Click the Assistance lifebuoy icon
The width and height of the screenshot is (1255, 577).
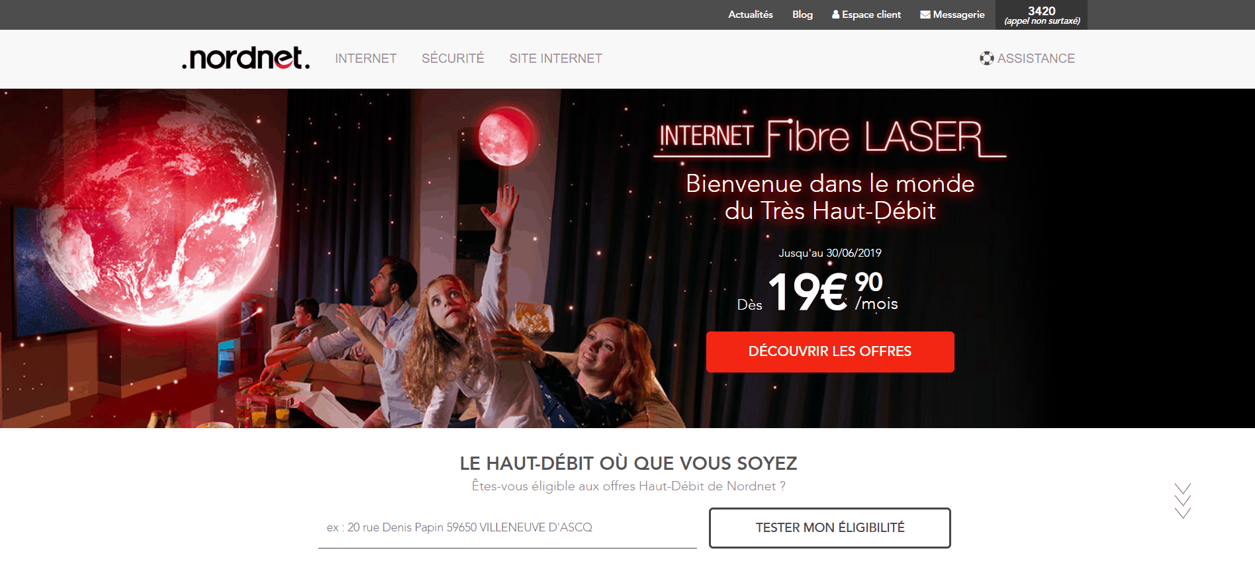click(x=987, y=58)
